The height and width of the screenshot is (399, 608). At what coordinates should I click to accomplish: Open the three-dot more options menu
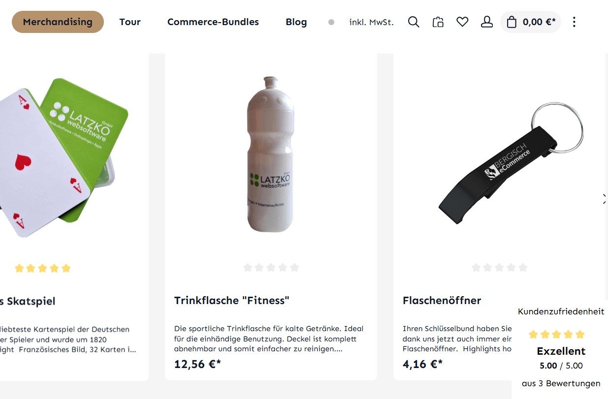[x=574, y=22]
